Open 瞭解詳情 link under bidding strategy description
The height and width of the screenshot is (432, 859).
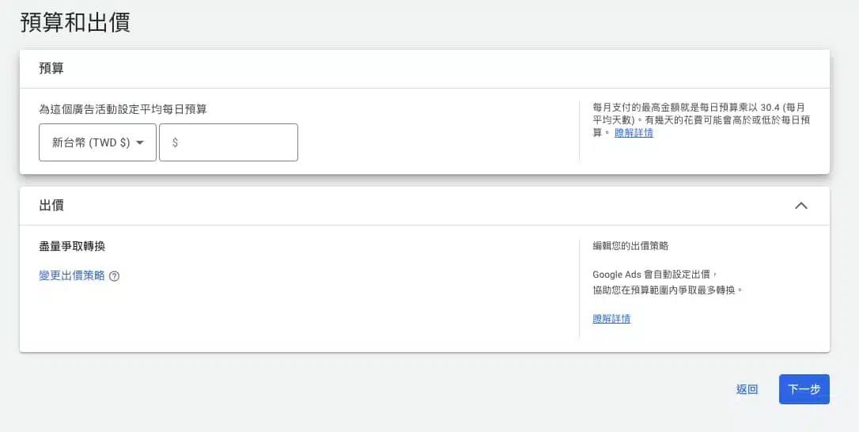611,319
